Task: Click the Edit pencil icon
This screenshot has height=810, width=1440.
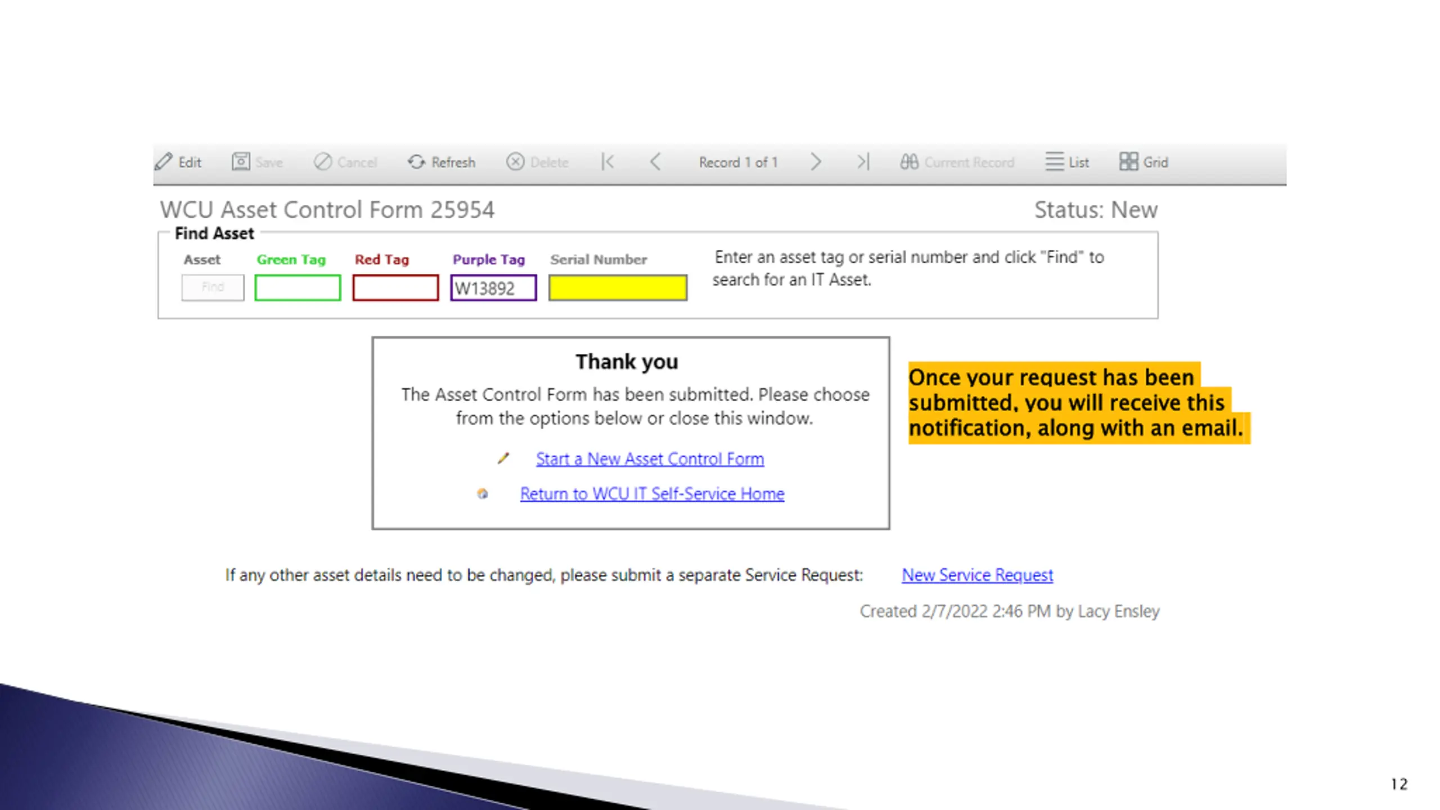Action: 164,162
